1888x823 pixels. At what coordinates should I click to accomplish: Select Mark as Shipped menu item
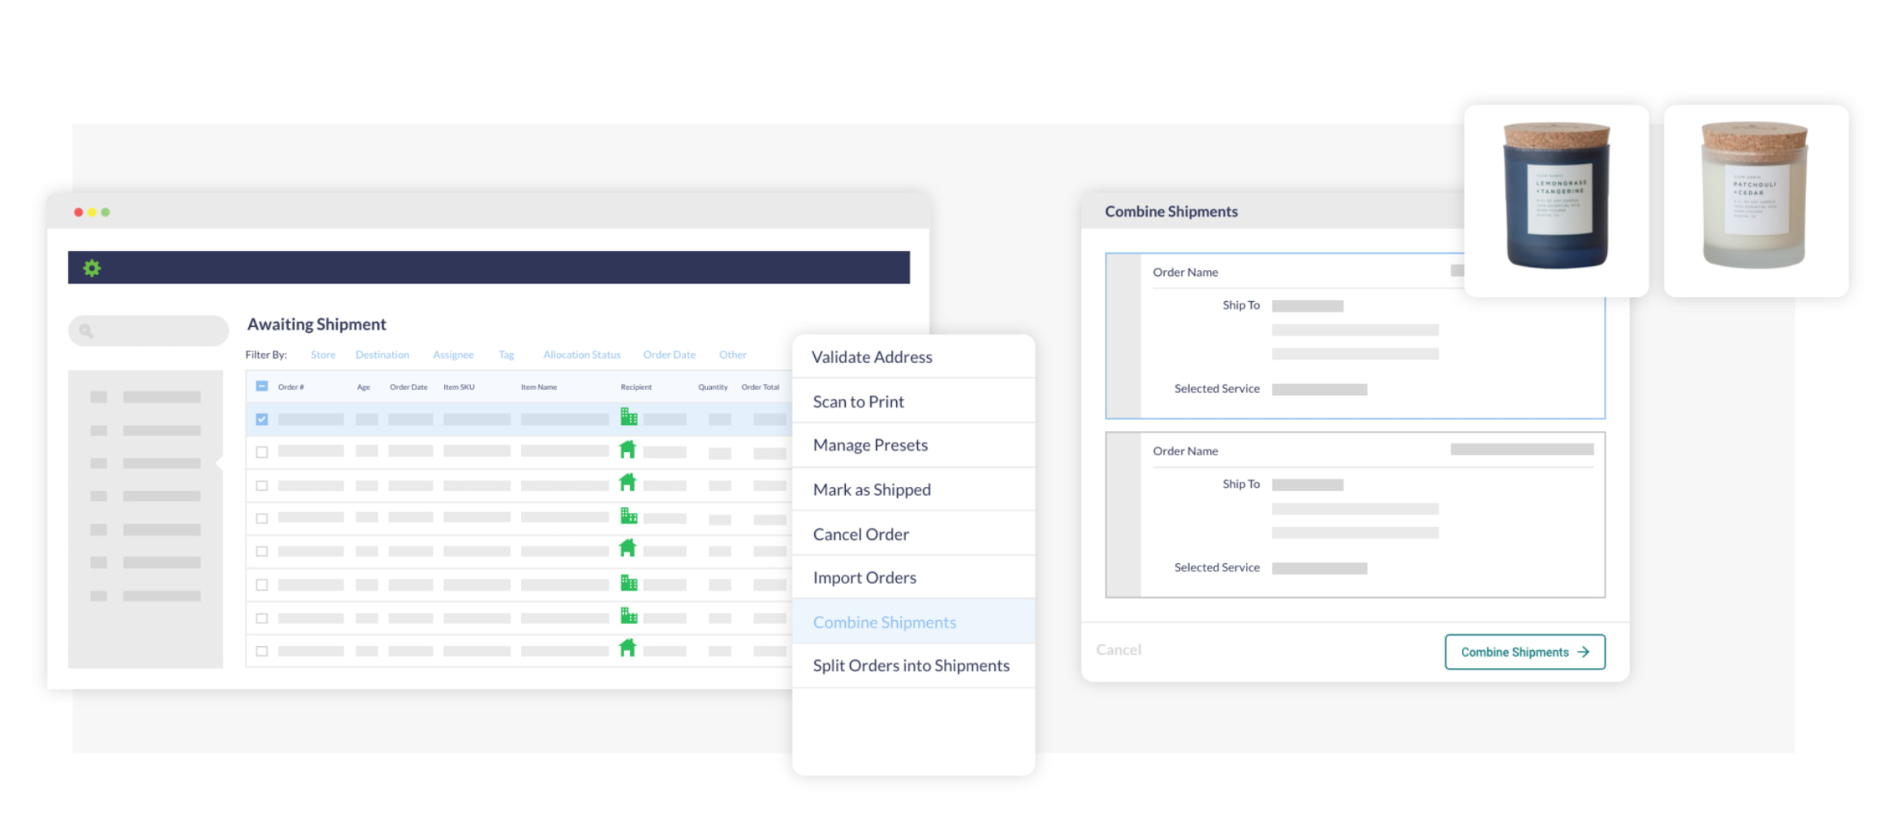872,489
